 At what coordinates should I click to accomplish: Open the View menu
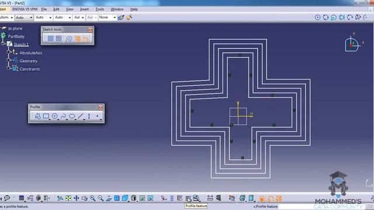point(70,9)
